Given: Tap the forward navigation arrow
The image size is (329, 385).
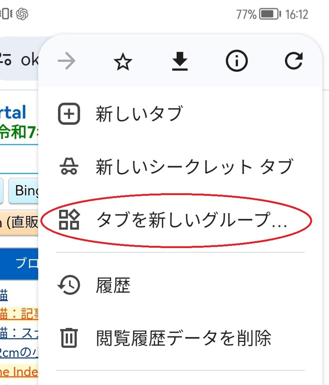Looking at the screenshot, I should 67,61.
